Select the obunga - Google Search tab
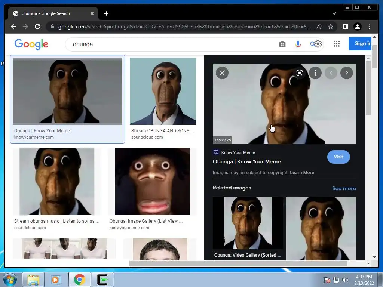 click(53, 13)
